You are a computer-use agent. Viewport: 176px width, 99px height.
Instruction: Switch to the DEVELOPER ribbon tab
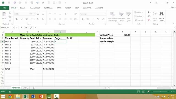point(87,8)
